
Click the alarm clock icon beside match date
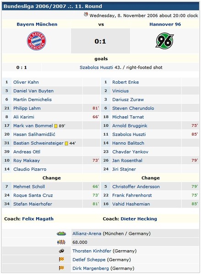pyautogui.click(x=86, y=14)
